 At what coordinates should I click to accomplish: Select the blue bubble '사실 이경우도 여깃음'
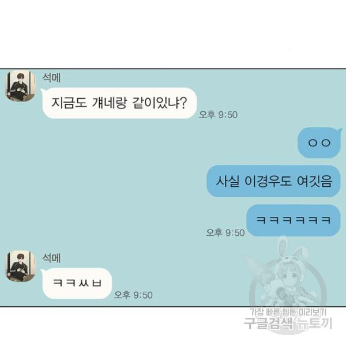click(273, 181)
